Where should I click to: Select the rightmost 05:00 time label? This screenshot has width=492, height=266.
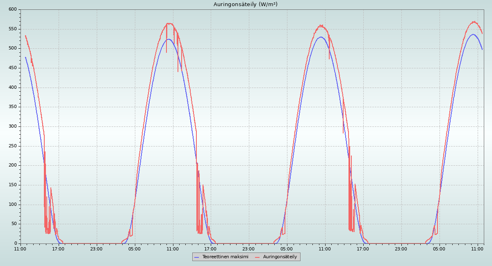pos(440,248)
